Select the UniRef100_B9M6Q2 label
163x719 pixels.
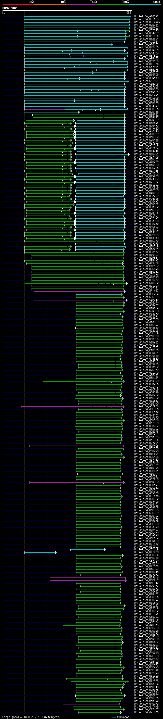coord(146,367)
